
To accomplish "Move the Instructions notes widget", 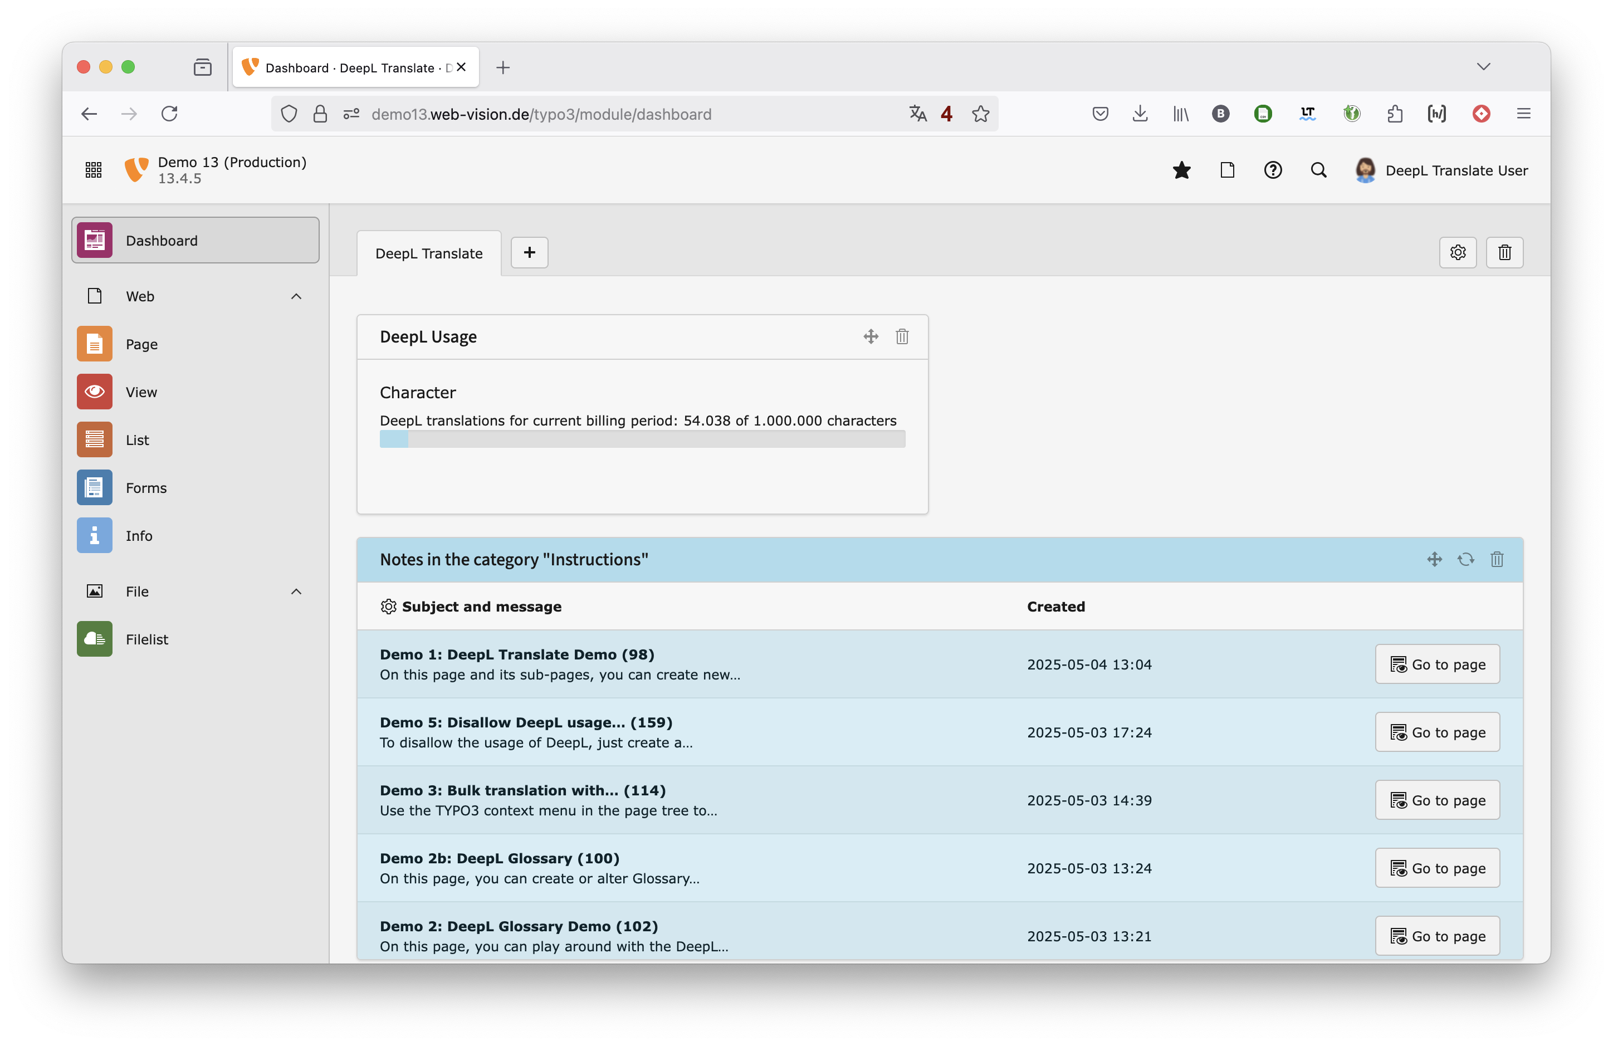I will [1435, 560].
